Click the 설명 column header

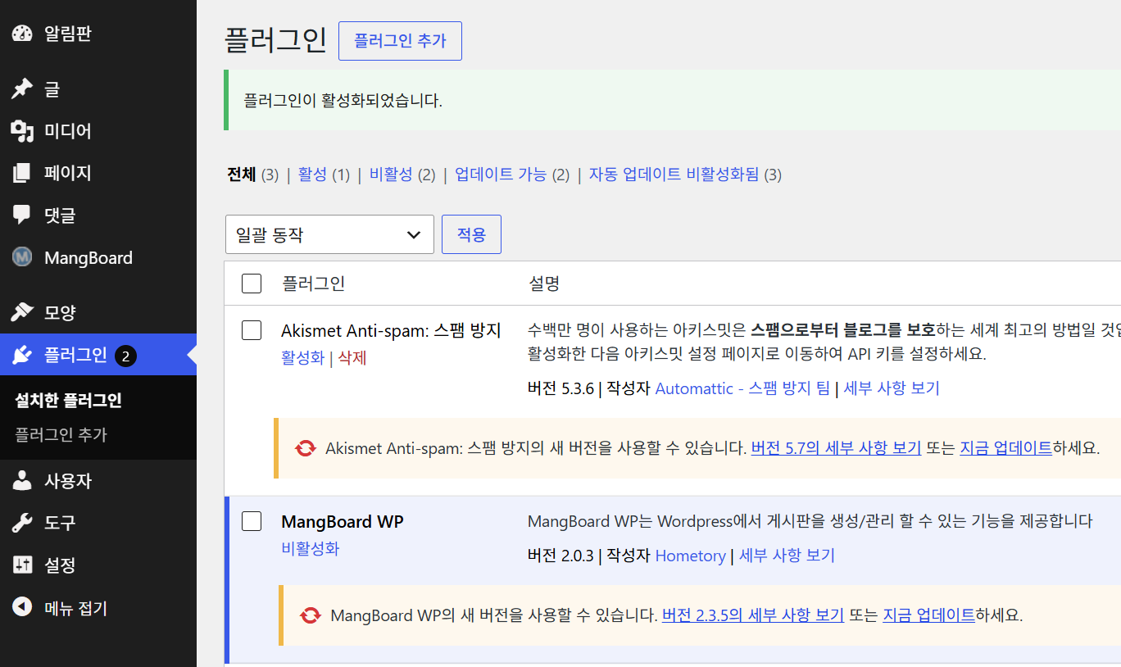pos(544,284)
